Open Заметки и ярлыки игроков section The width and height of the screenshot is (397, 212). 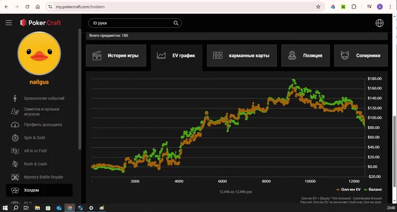pos(39,111)
